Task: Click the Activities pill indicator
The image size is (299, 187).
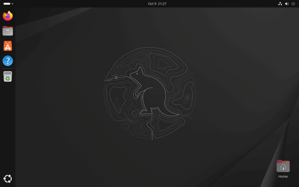Action: [x=7, y=4]
